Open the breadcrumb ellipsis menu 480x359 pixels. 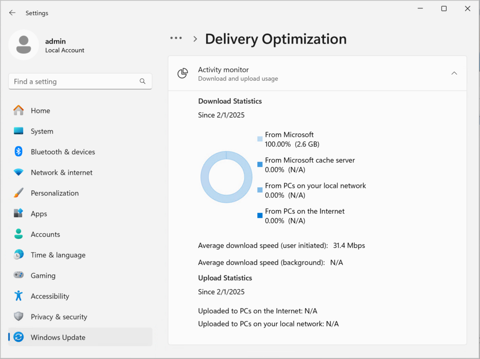click(176, 38)
